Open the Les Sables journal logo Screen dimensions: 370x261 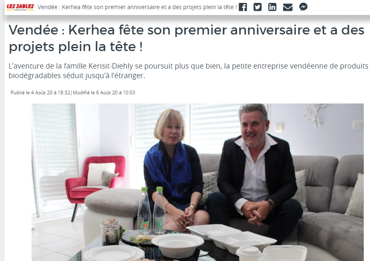[20, 7]
